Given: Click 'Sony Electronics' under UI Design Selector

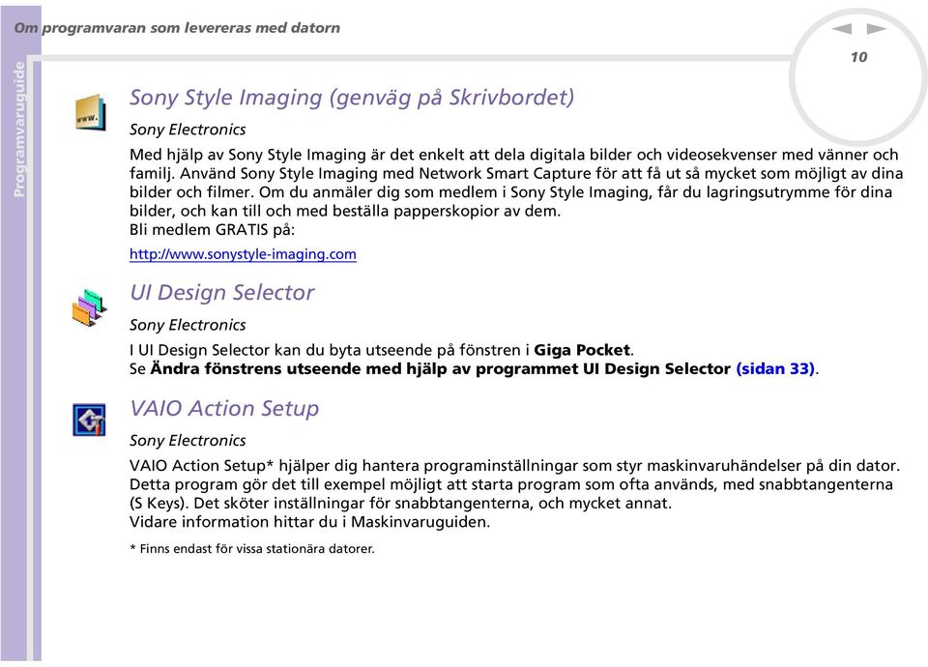Looking at the screenshot, I should coord(188,325).
